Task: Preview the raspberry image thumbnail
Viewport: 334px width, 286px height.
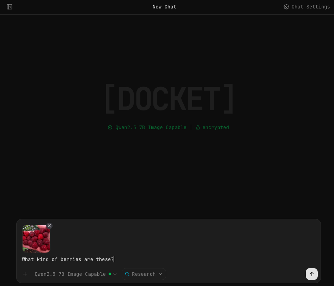Action: [36, 239]
